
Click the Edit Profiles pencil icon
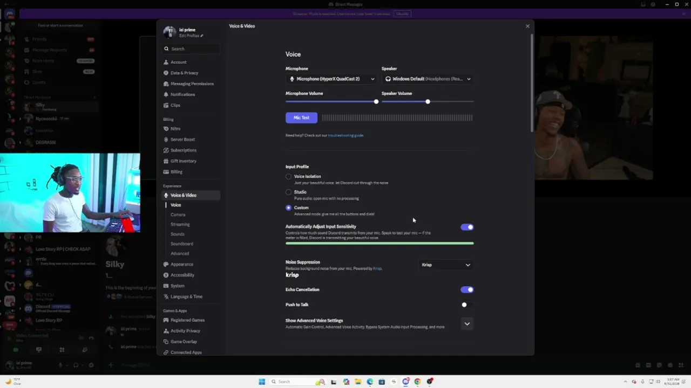[x=202, y=36]
